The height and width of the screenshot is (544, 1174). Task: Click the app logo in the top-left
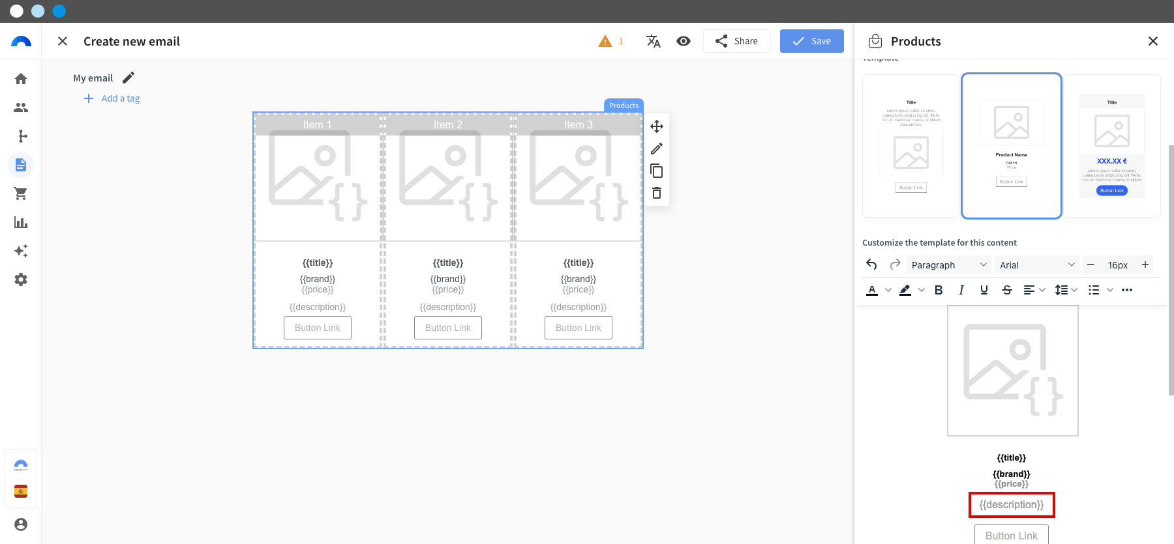(x=21, y=41)
